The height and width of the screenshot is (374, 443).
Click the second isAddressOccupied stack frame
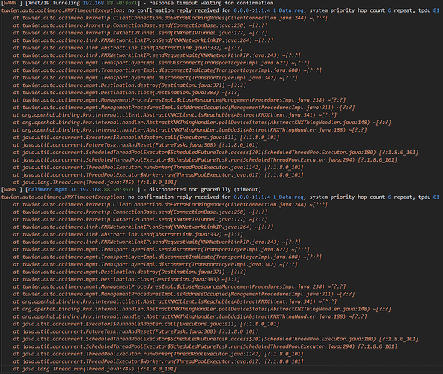(x=184, y=294)
